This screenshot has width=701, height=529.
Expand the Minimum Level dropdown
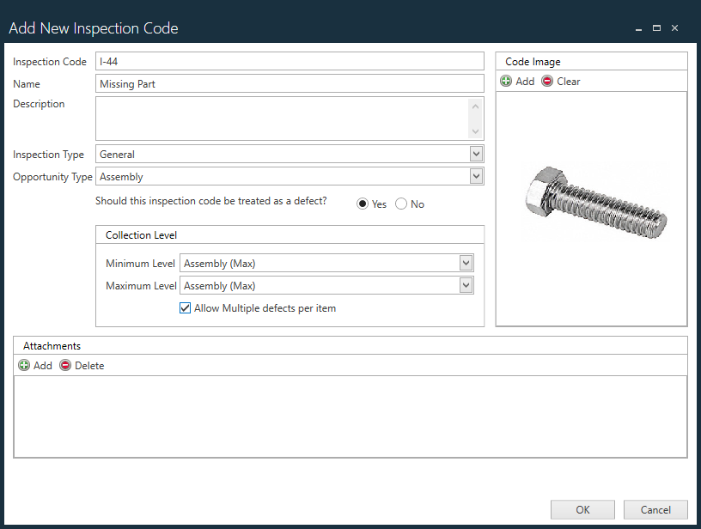coord(466,263)
